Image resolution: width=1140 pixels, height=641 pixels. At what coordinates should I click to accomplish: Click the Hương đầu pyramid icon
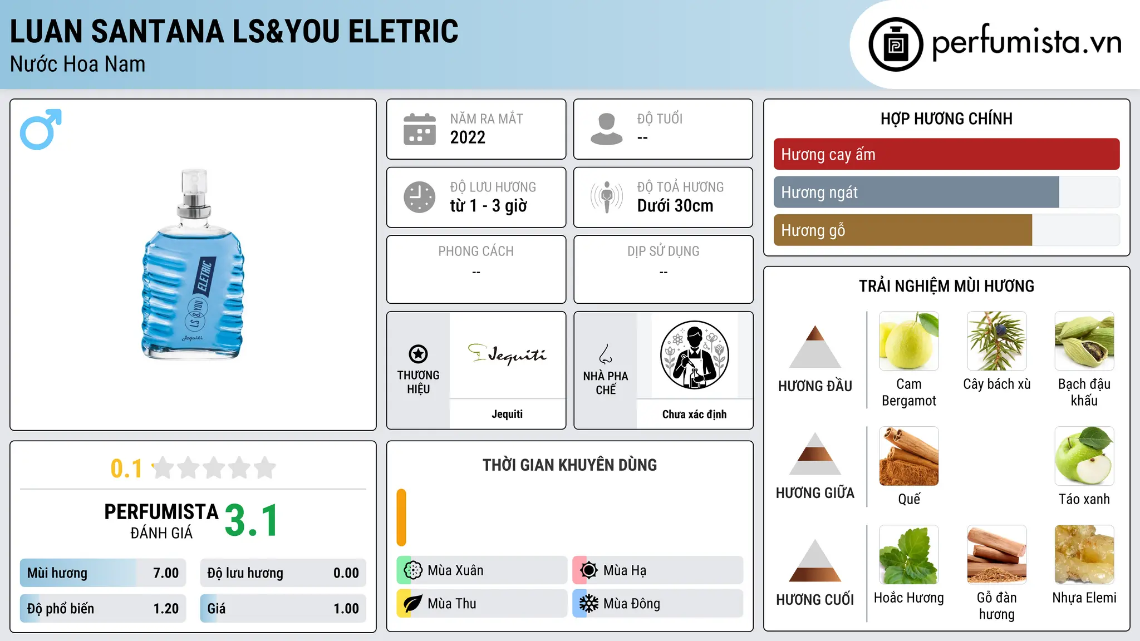coord(815,347)
